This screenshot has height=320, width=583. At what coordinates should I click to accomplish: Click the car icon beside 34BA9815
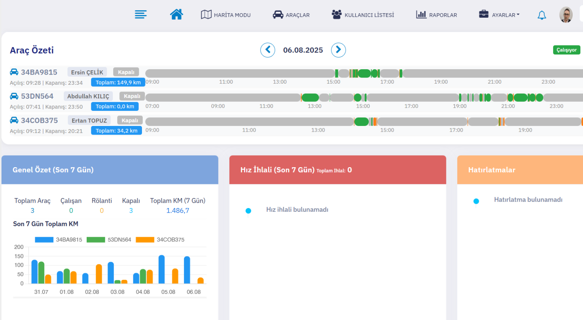(x=14, y=72)
